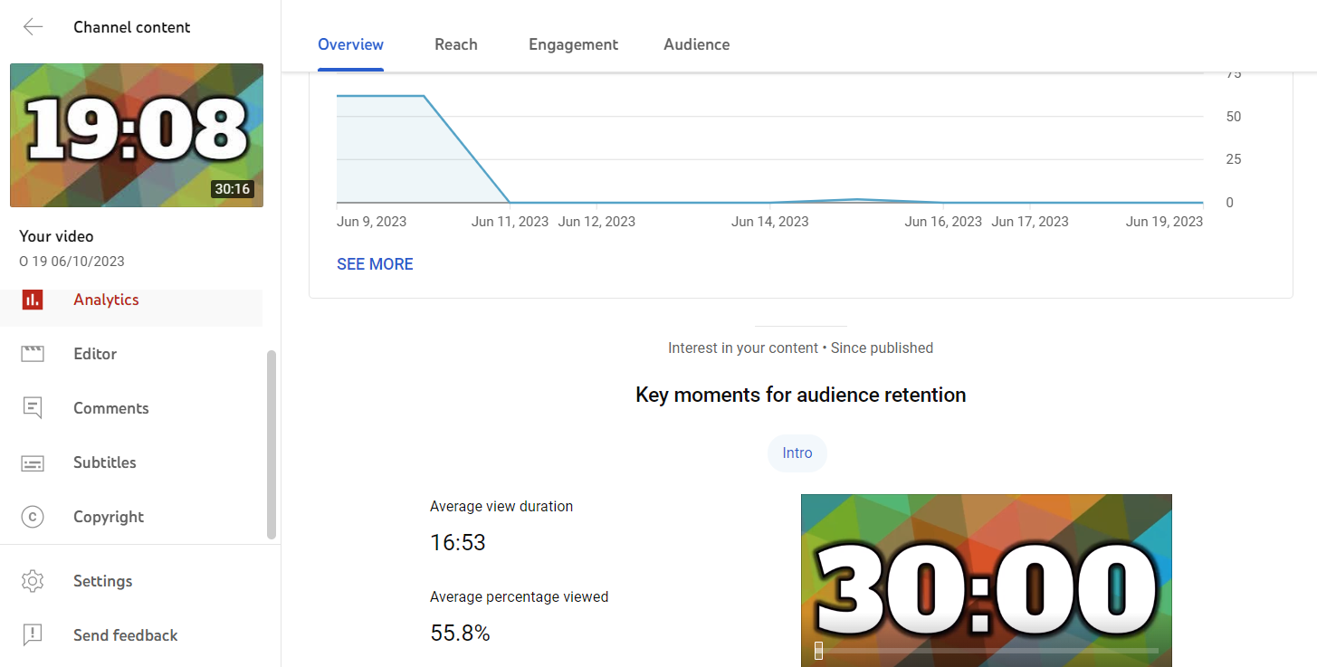1317x667 pixels.
Task: Check the Copyright section
Action: [x=109, y=516]
